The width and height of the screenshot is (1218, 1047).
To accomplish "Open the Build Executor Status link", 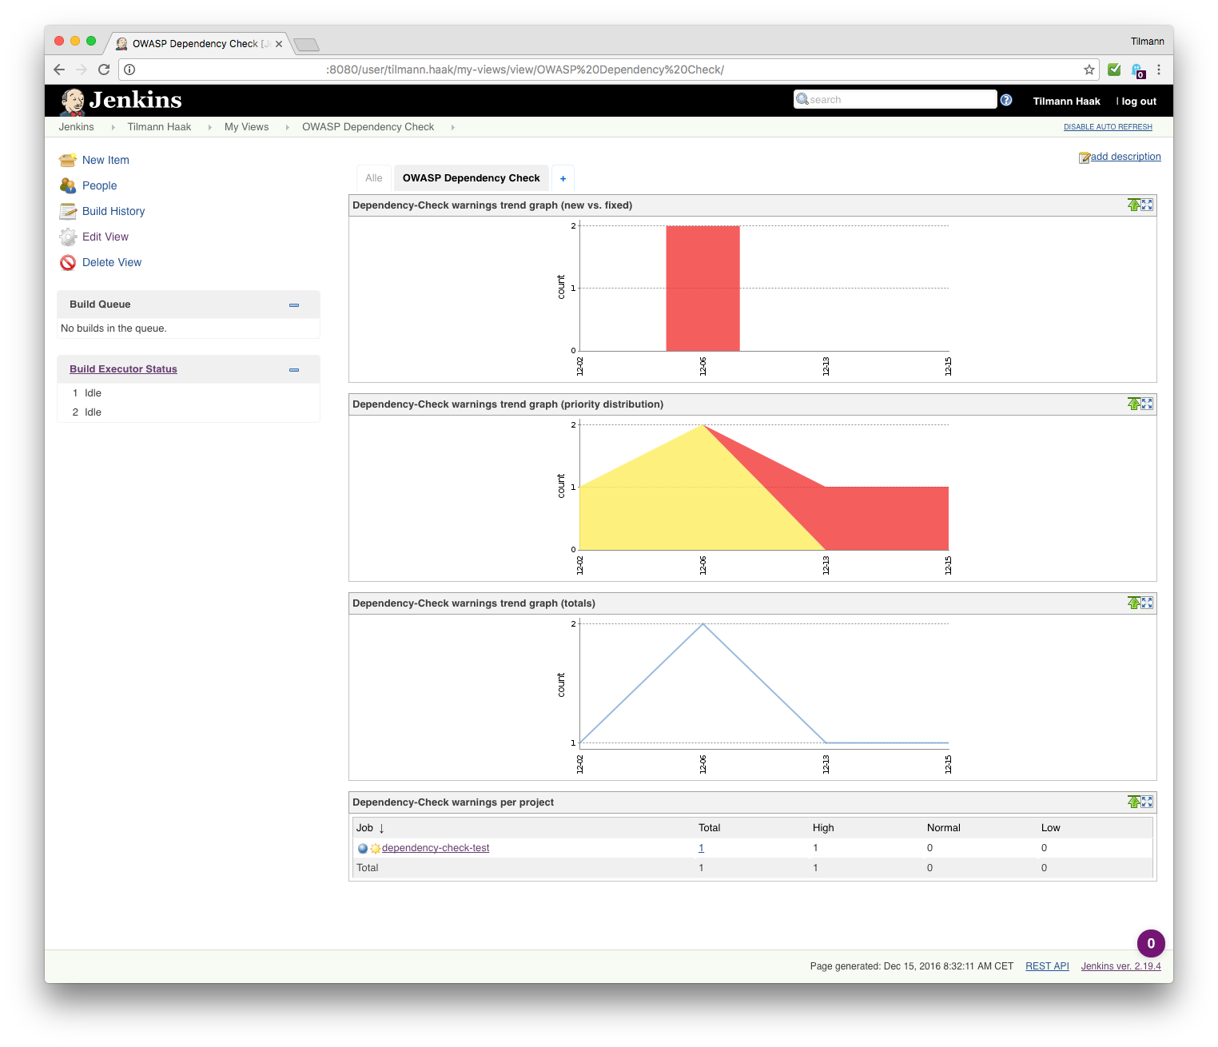I will 123,369.
